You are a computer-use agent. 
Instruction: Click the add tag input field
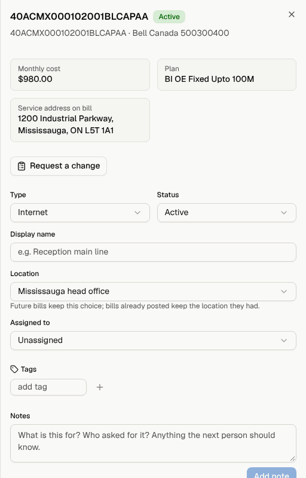(x=48, y=387)
